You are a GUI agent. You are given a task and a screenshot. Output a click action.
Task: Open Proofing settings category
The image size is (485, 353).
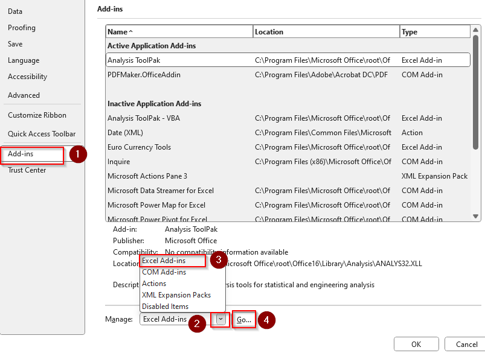[22, 28]
